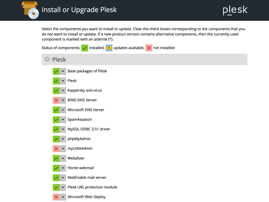Viewport: 269px width, 202px height.
Task: Click the Plesk URL protection module label
Action: (92, 187)
